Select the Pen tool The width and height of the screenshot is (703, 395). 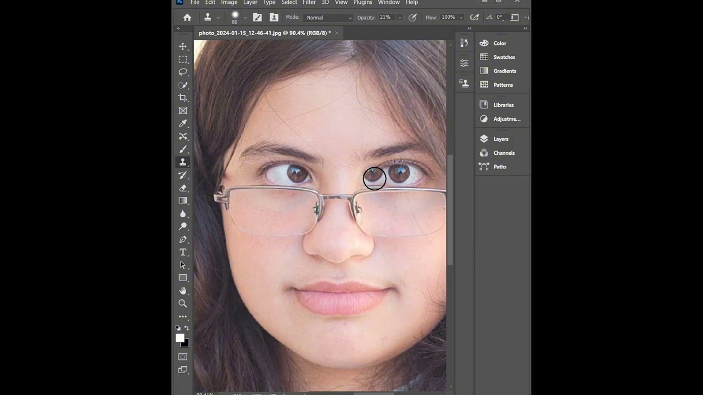click(x=183, y=240)
